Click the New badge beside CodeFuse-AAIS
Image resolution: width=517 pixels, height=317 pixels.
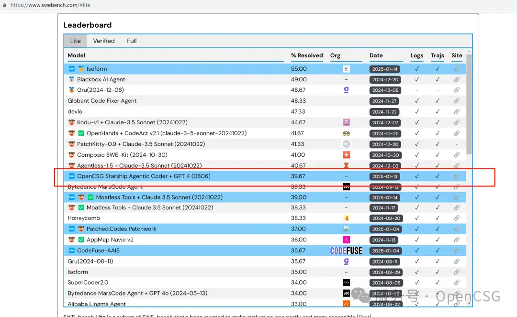pos(71,251)
